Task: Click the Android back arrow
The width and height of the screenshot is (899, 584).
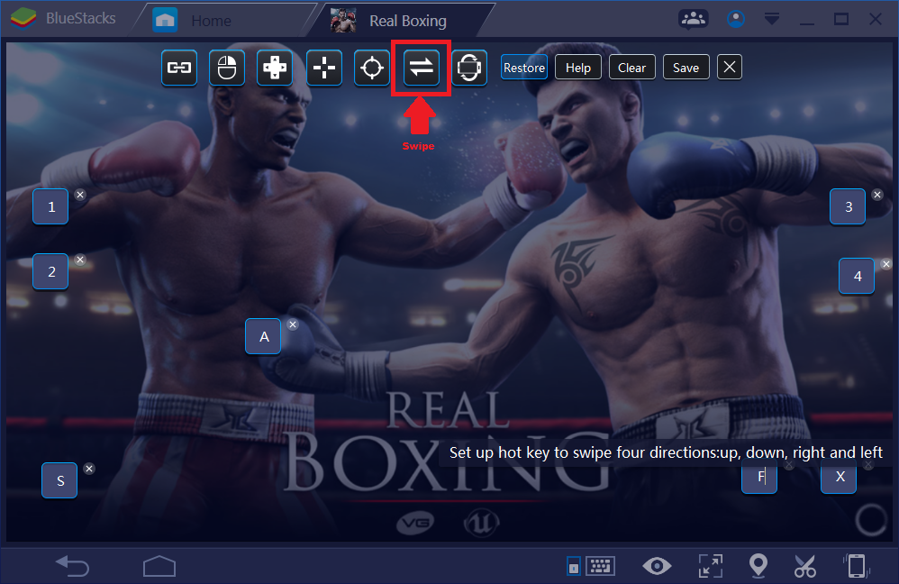Action: pos(73,566)
